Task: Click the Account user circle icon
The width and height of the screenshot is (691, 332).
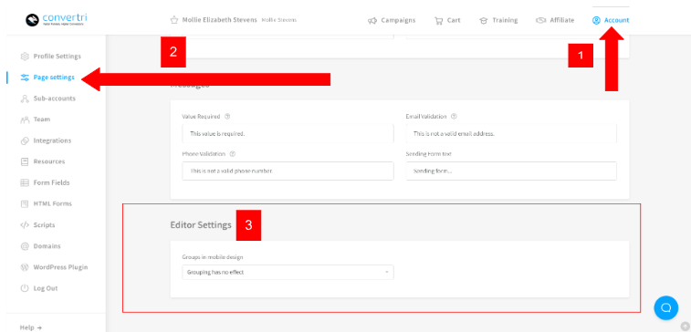Action: (x=596, y=20)
